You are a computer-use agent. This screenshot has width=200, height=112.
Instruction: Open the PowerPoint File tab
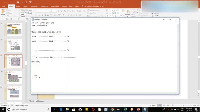[4, 6]
